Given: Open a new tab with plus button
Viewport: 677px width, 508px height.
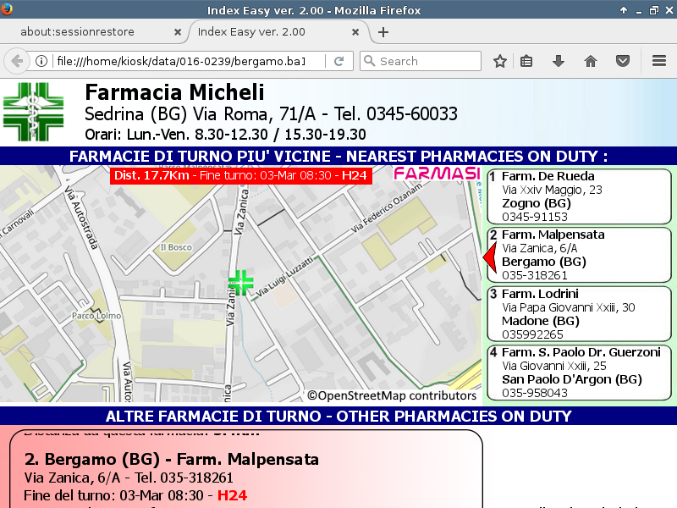Looking at the screenshot, I should [x=383, y=32].
